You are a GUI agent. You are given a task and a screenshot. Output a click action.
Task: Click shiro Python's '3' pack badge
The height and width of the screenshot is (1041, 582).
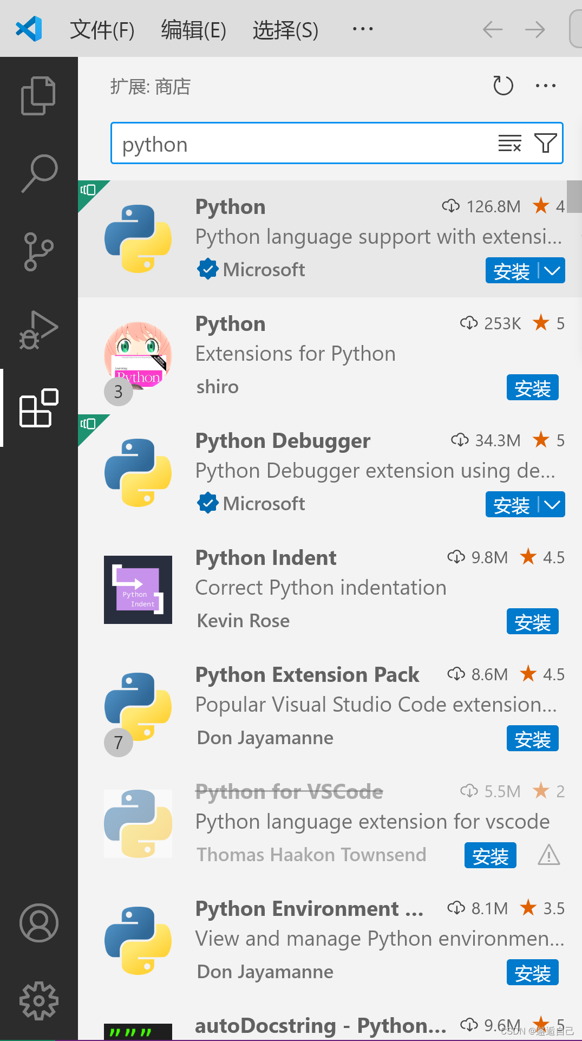coord(119,392)
